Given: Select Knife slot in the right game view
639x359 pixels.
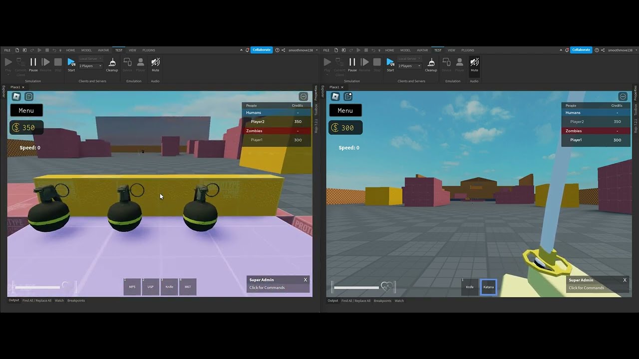Looking at the screenshot, I should click(470, 287).
